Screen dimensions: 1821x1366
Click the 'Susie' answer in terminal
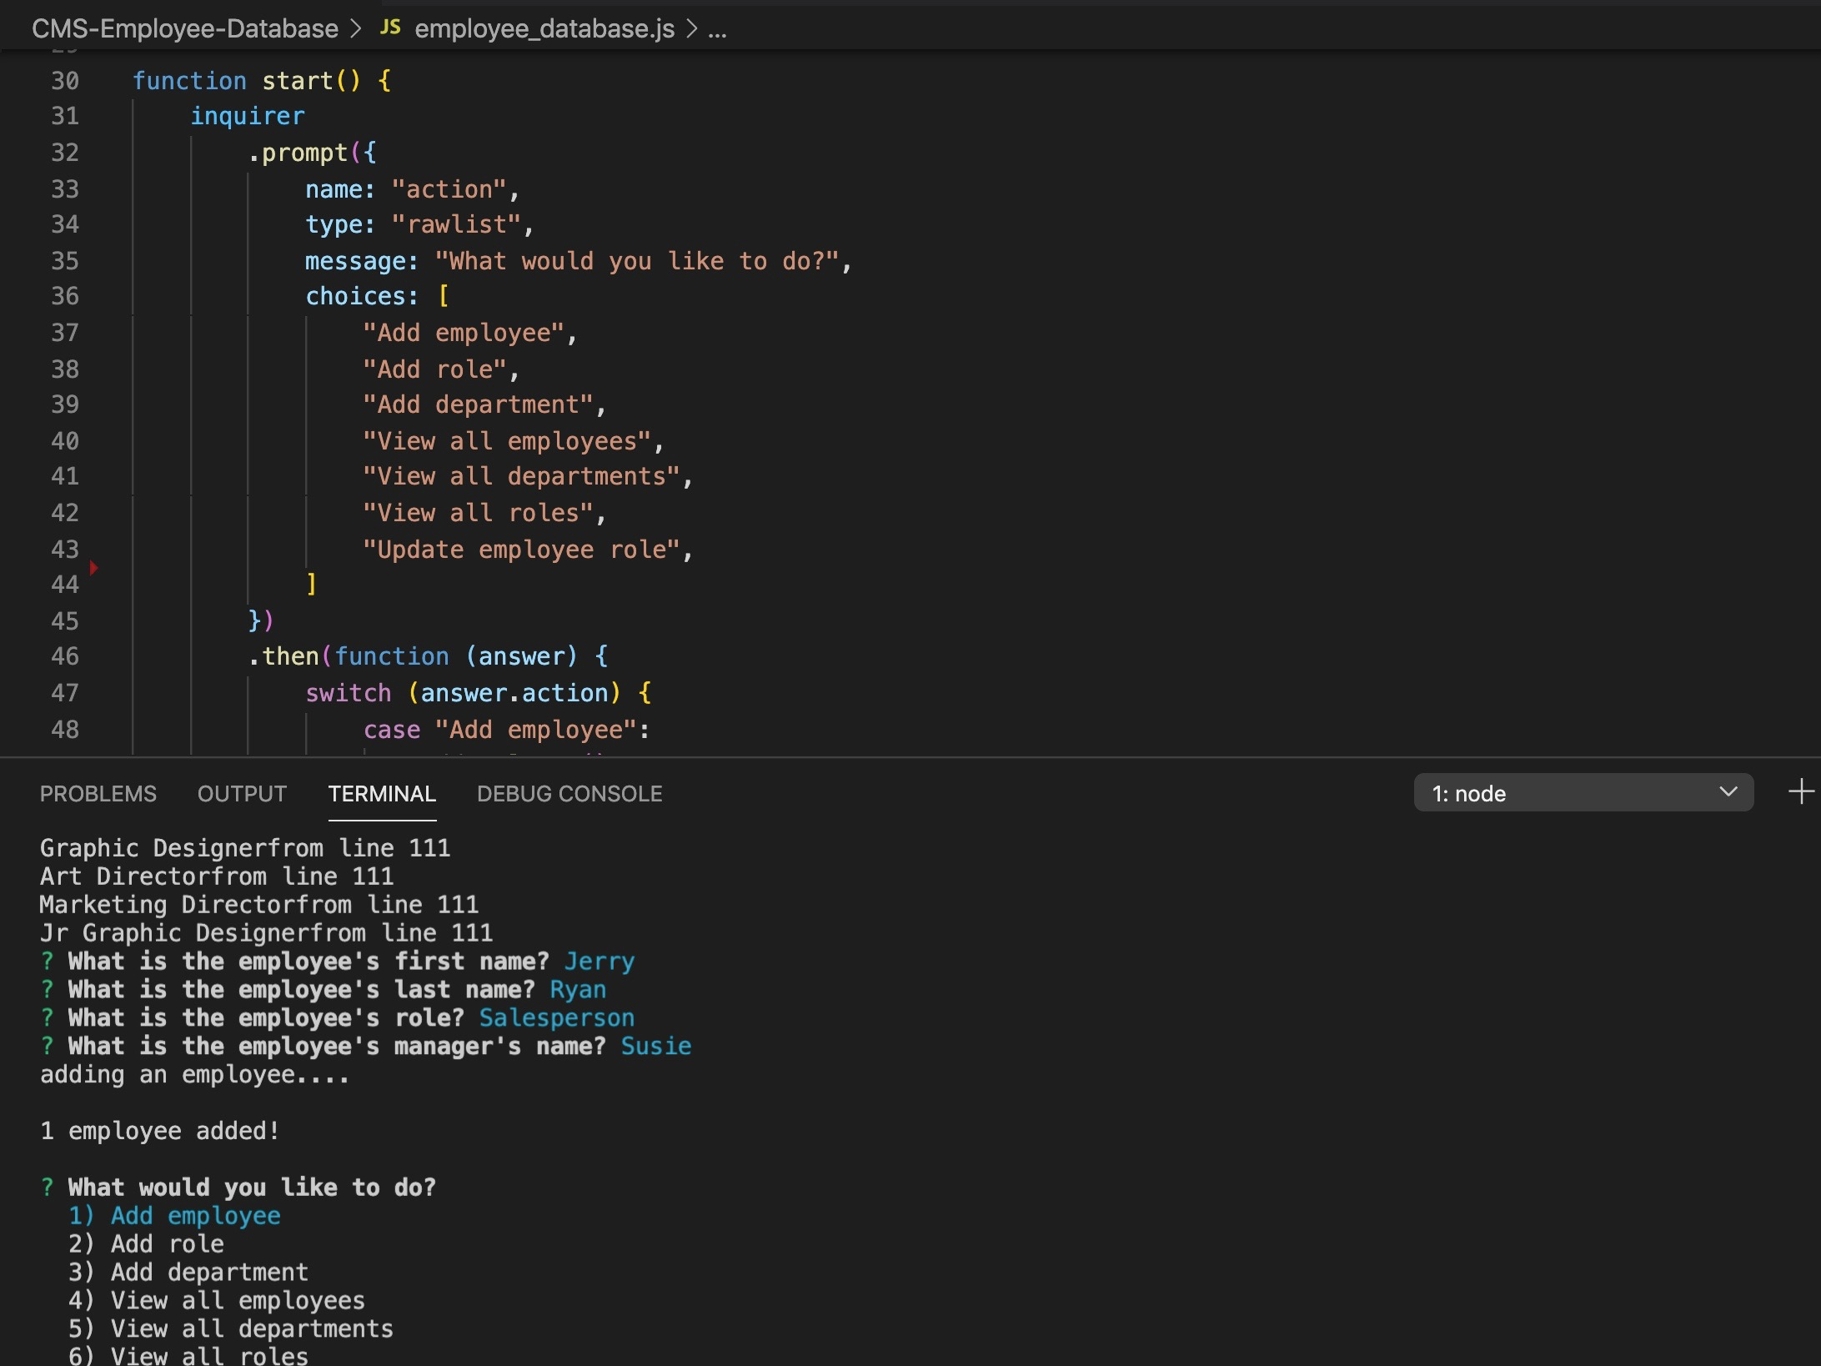pos(656,1047)
